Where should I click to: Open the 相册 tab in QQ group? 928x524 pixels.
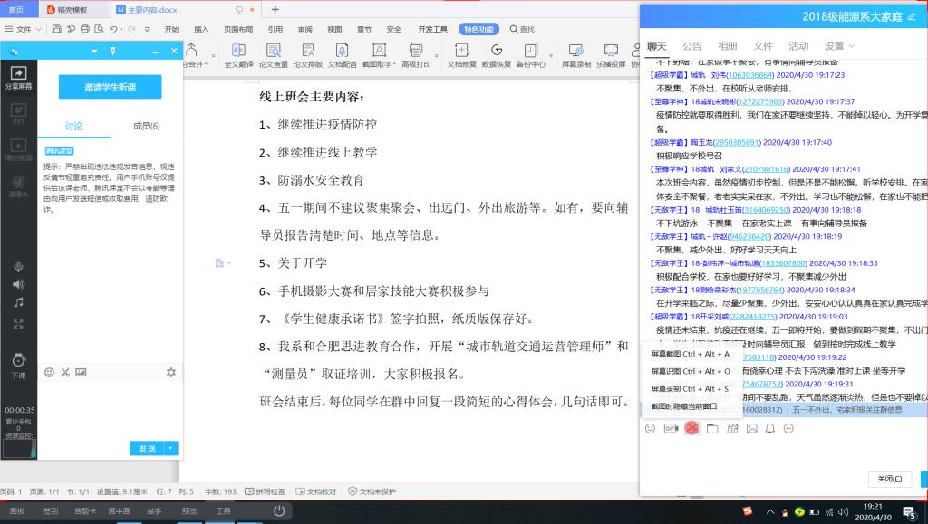pos(728,46)
